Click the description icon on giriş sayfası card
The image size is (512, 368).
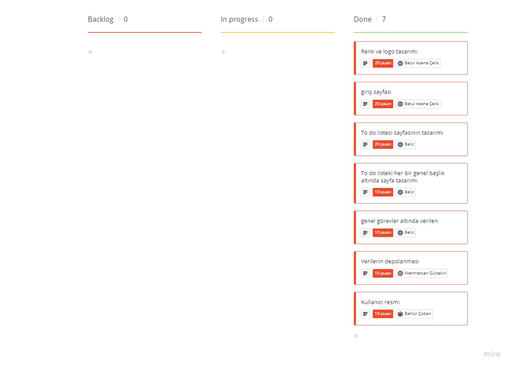coord(365,104)
